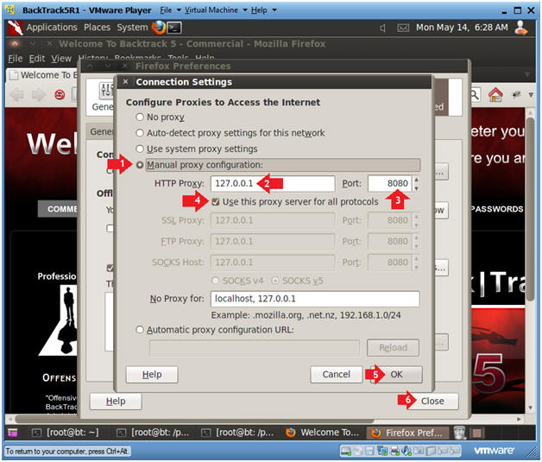Click the workspace switcher in bottom panel
542x462 pixels.
pyautogui.click(x=477, y=433)
